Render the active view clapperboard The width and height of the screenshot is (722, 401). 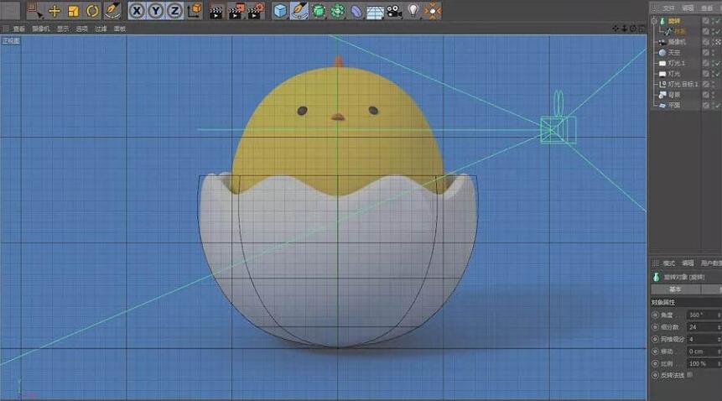tap(216, 12)
